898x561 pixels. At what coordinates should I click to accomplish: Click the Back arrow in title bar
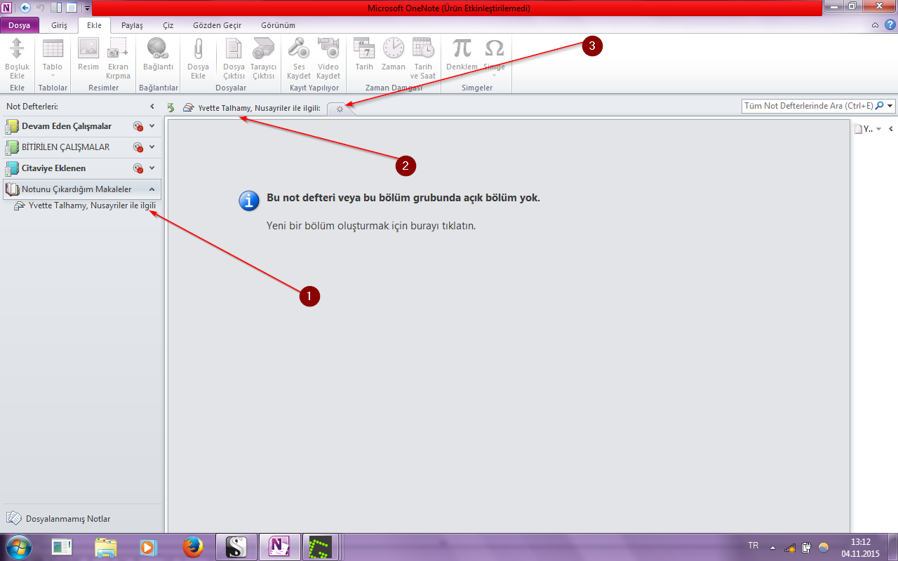point(25,8)
